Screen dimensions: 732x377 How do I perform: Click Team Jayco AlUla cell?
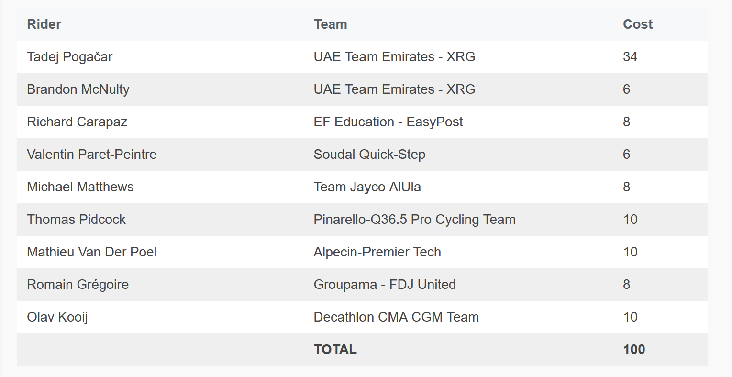[x=367, y=187]
